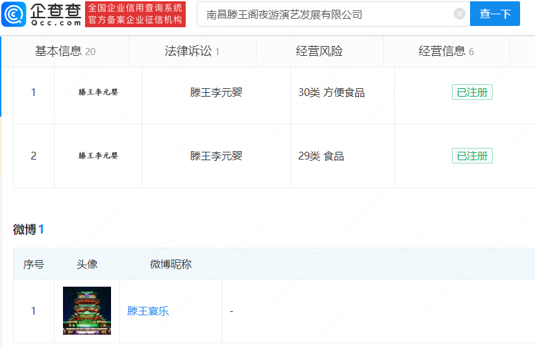
Task: Open trademark image in row 2
Action: (98, 156)
